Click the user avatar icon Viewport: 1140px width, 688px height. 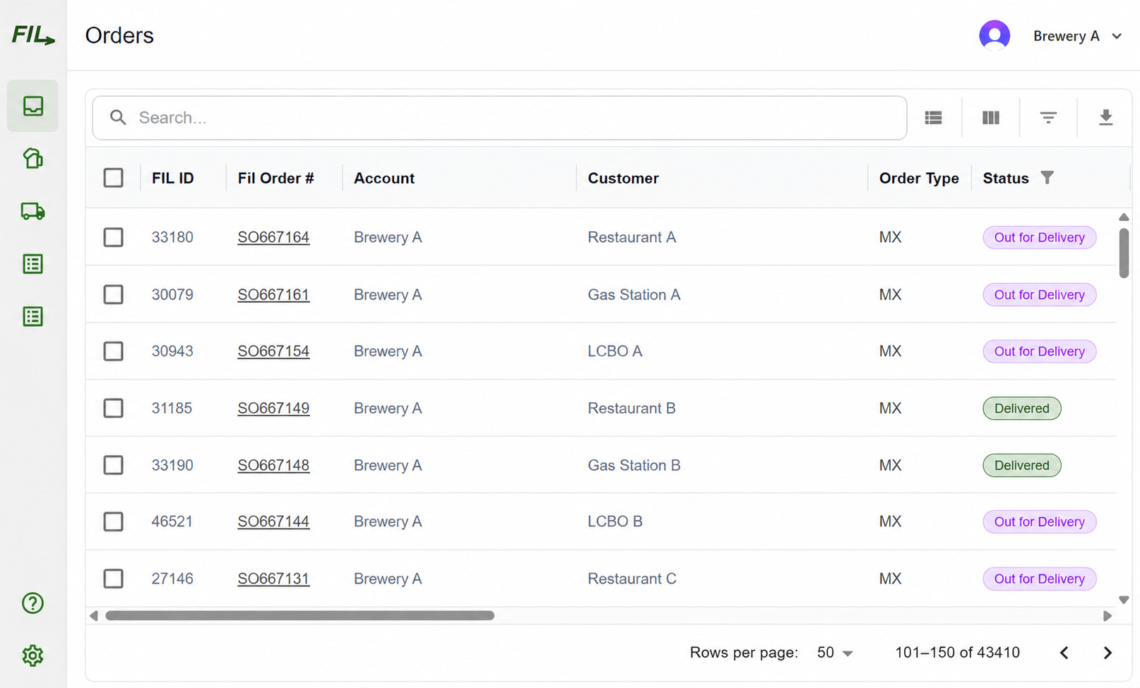[x=994, y=35]
